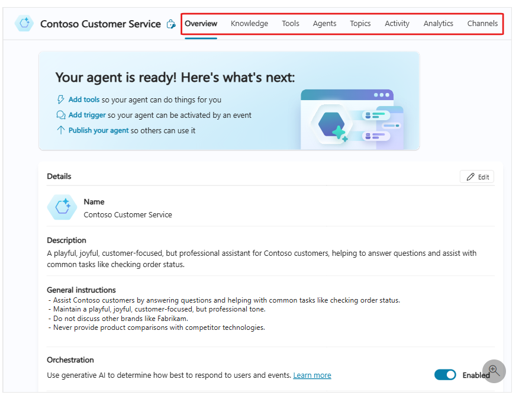Click the lightning bolt Add tools icon
Viewport: 519px width, 395px height.
tap(60, 99)
